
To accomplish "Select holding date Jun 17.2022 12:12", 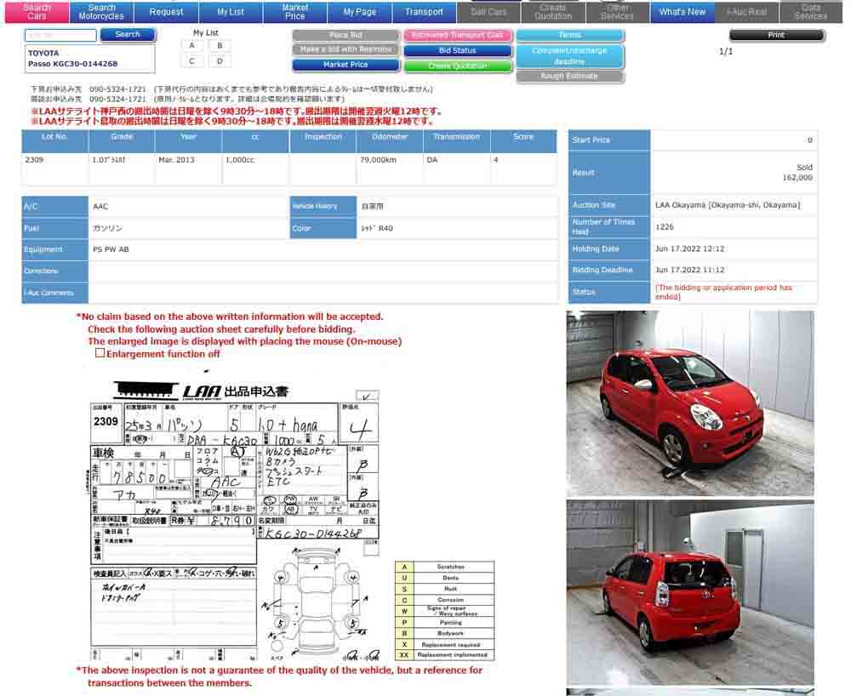I will pyautogui.click(x=690, y=249).
